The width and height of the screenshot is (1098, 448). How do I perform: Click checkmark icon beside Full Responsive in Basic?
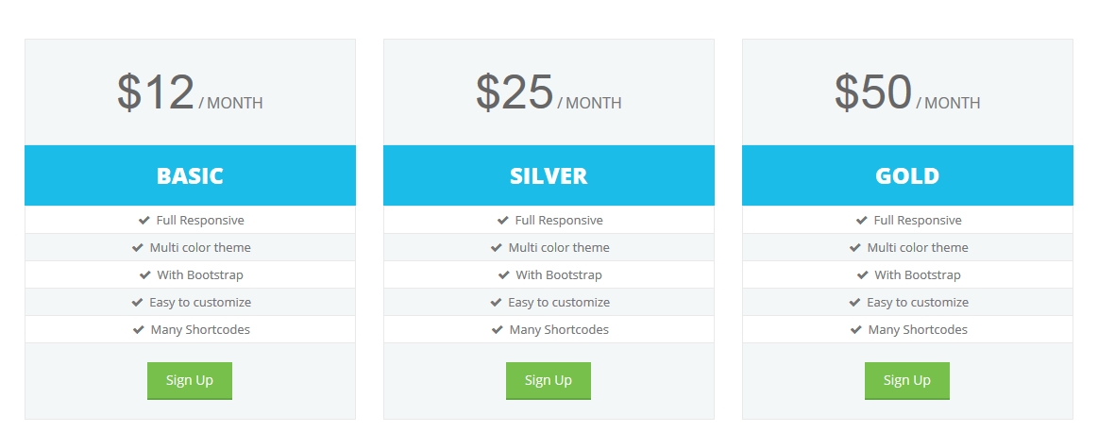click(x=144, y=220)
